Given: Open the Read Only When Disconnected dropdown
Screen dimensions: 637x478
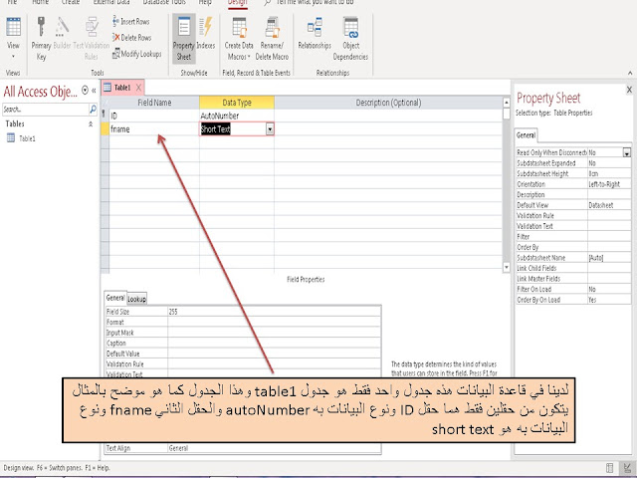Looking at the screenshot, I should point(627,152).
